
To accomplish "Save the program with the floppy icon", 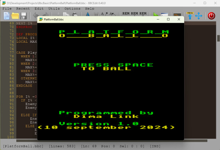I will [x=24, y=16].
